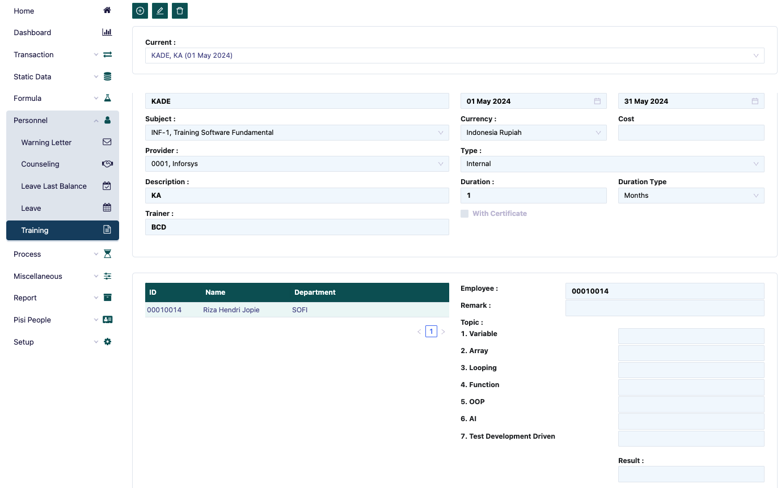Click the add new training record icon
Image resolution: width=781 pixels, height=488 pixels.
pos(140,10)
